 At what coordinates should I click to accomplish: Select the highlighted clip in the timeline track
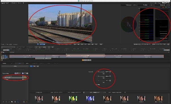85,56
